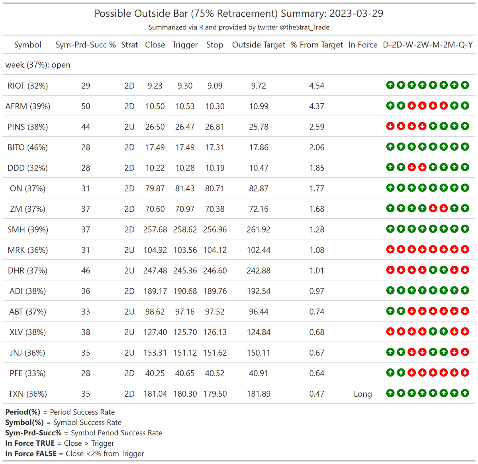478x464 pixels.
Task: Click TXN row's yearly (Y) green up arrow
Action: (465, 393)
